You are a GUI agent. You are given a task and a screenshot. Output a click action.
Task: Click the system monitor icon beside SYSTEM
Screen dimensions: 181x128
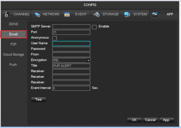click(127, 14)
